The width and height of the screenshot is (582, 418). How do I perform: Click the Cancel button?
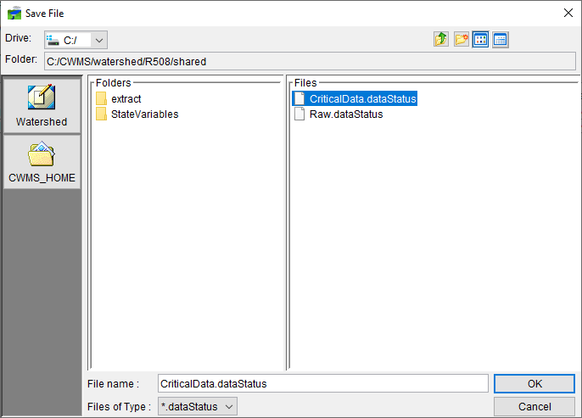pyautogui.click(x=534, y=406)
